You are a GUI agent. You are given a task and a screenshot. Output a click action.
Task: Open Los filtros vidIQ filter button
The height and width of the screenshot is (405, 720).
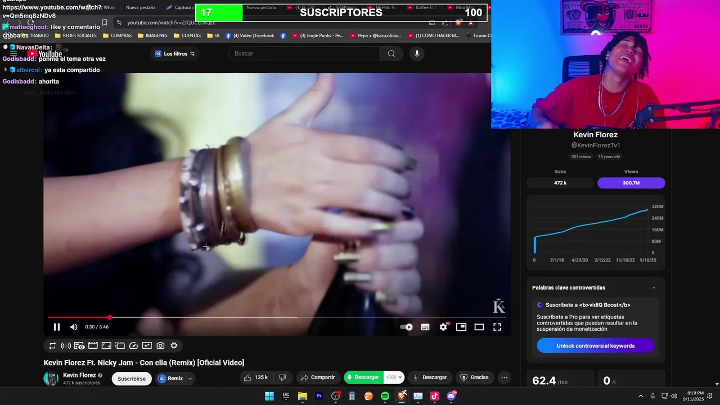pos(175,53)
